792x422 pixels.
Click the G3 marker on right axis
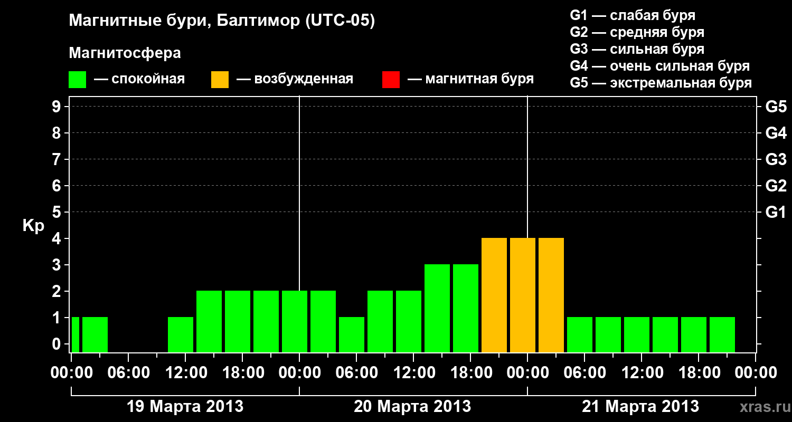tap(776, 159)
